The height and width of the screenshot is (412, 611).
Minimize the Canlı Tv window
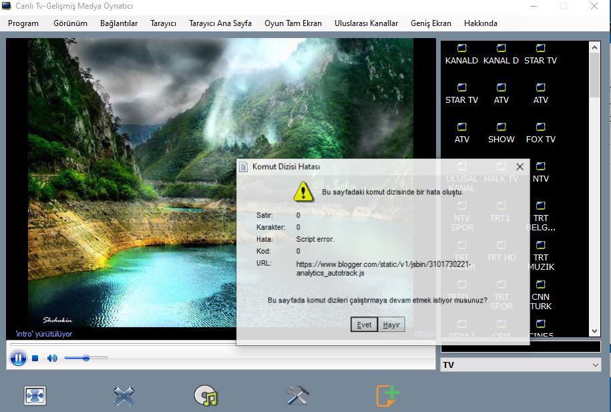coord(534,6)
